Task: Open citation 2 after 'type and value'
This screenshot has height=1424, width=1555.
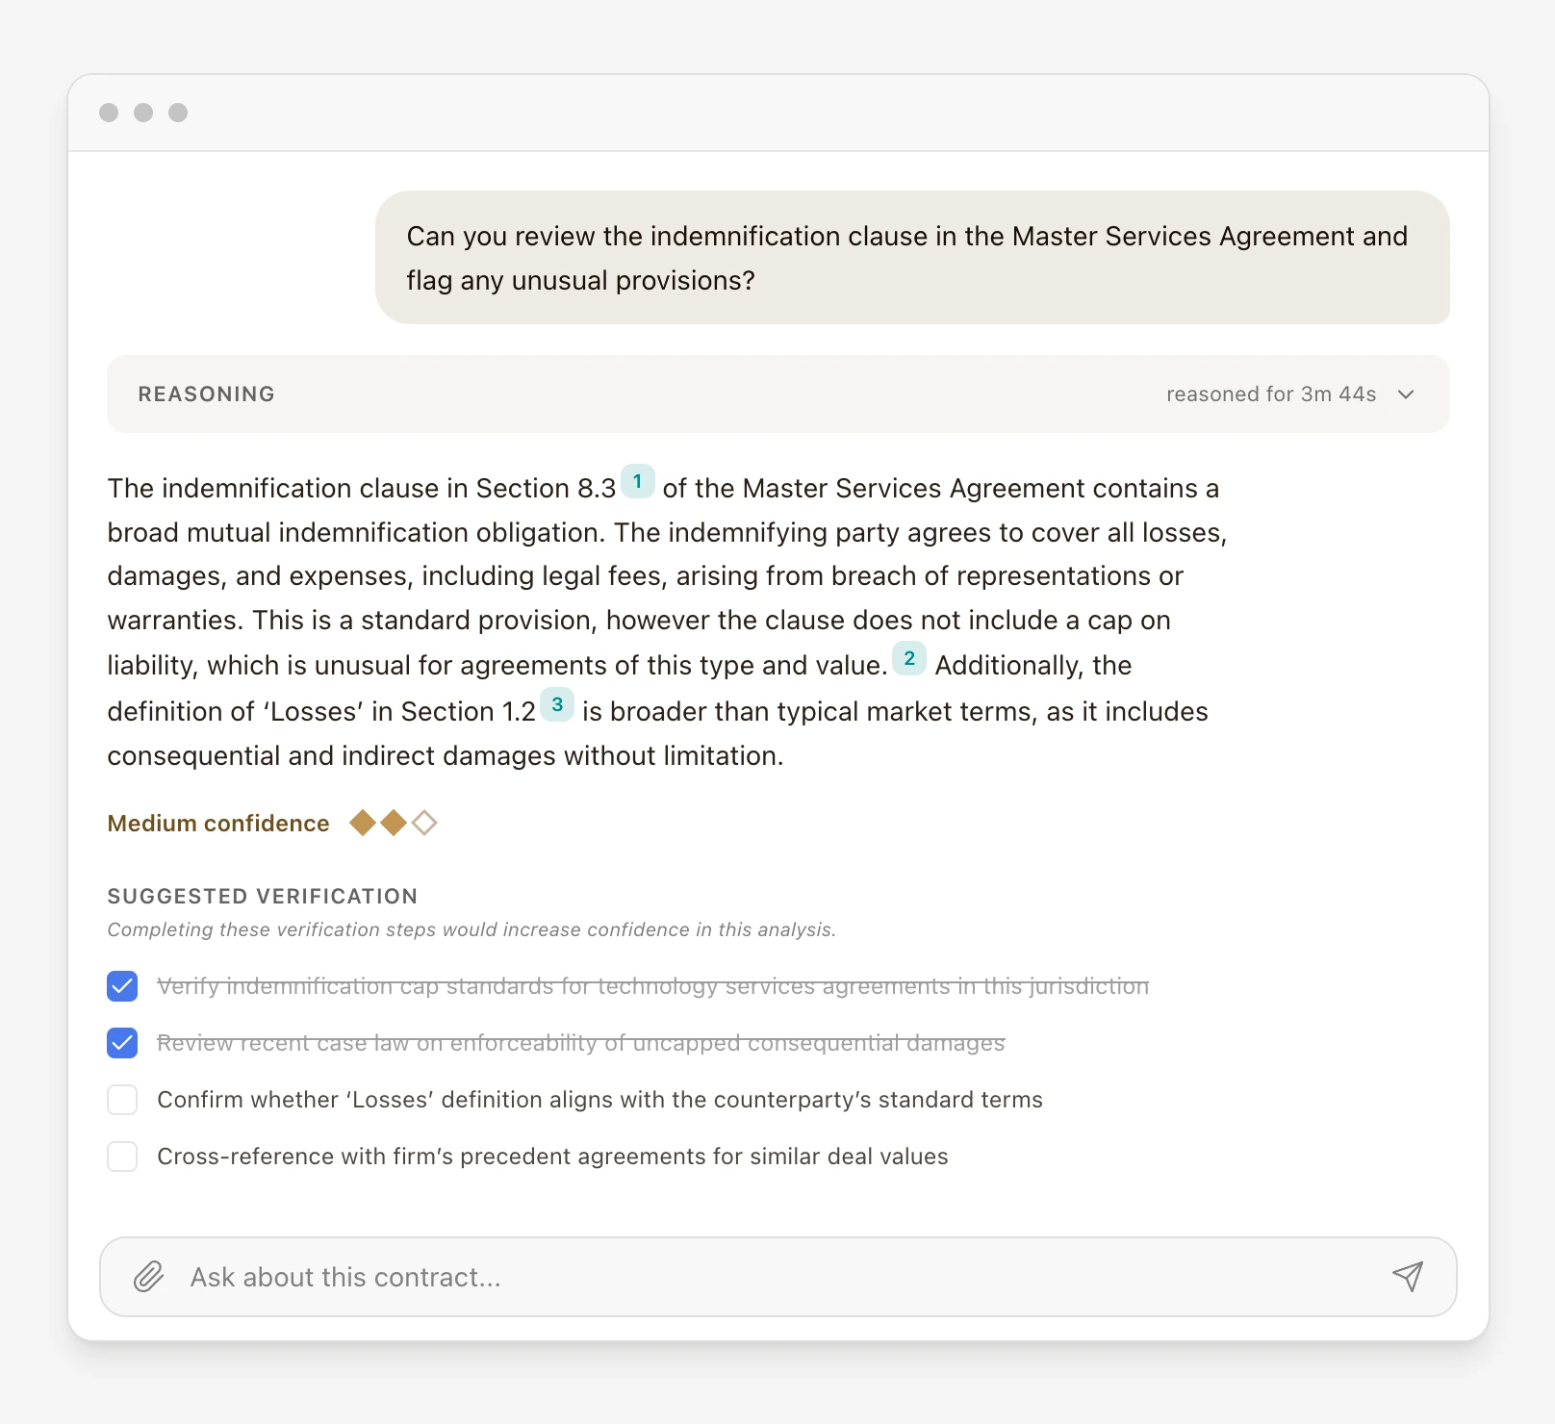Action: coord(909,658)
